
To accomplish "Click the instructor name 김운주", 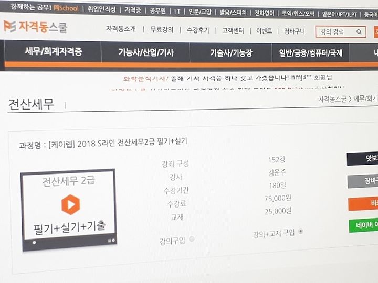I will (277, 172).
